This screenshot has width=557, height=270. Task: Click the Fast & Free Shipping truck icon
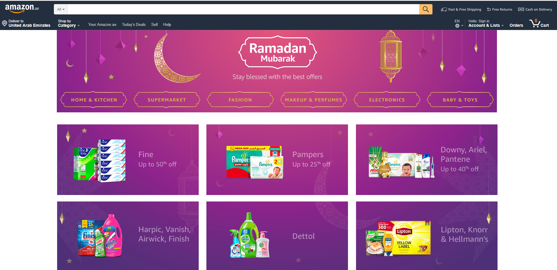pyautogui.click(x=444, y=9)
